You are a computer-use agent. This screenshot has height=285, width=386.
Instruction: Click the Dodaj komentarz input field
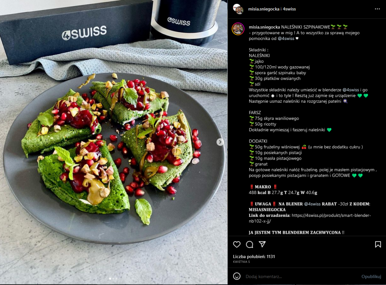(x=301, y=276)
